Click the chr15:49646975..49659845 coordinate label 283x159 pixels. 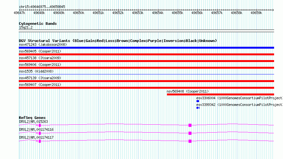(x=42, y=7)
